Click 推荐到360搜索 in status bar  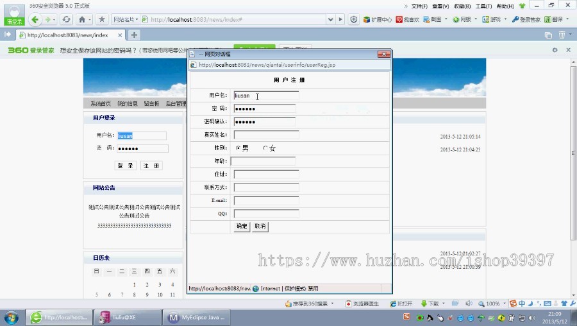306,304
